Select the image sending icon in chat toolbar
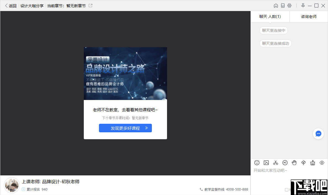This screenshot has height=195, width=328. 266,163
